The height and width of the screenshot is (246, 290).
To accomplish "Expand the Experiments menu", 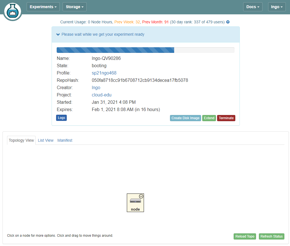I will [x=43, y=6].
